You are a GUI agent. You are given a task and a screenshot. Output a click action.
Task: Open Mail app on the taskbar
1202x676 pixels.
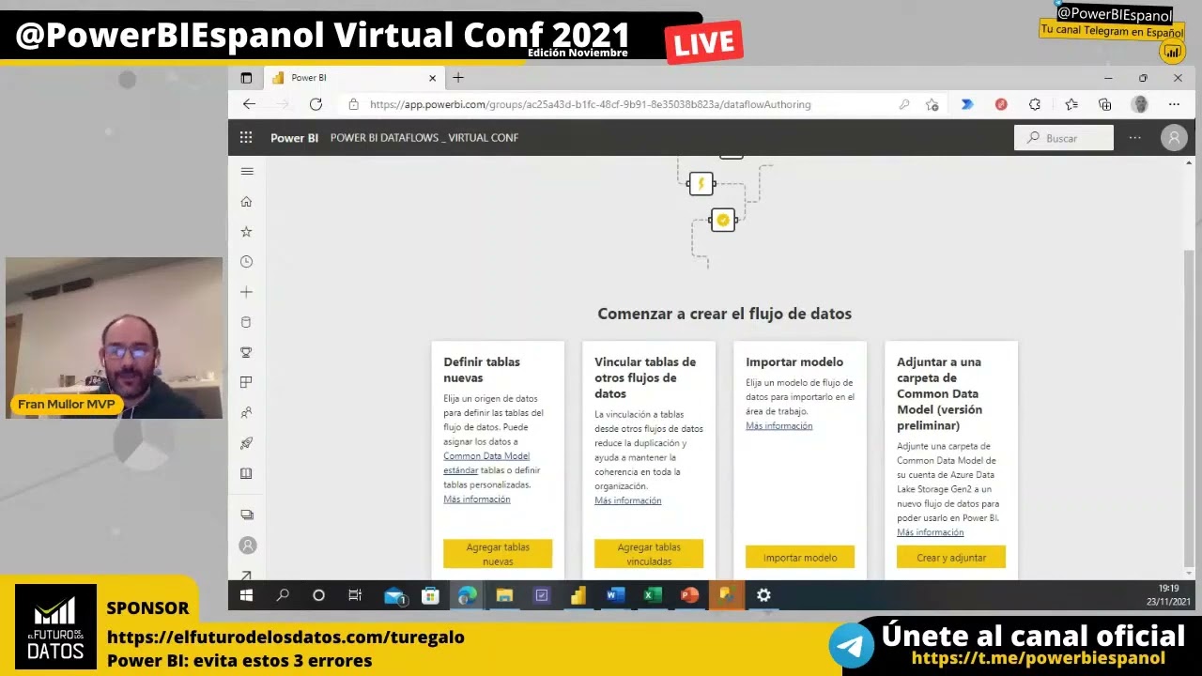coord(394,595)
